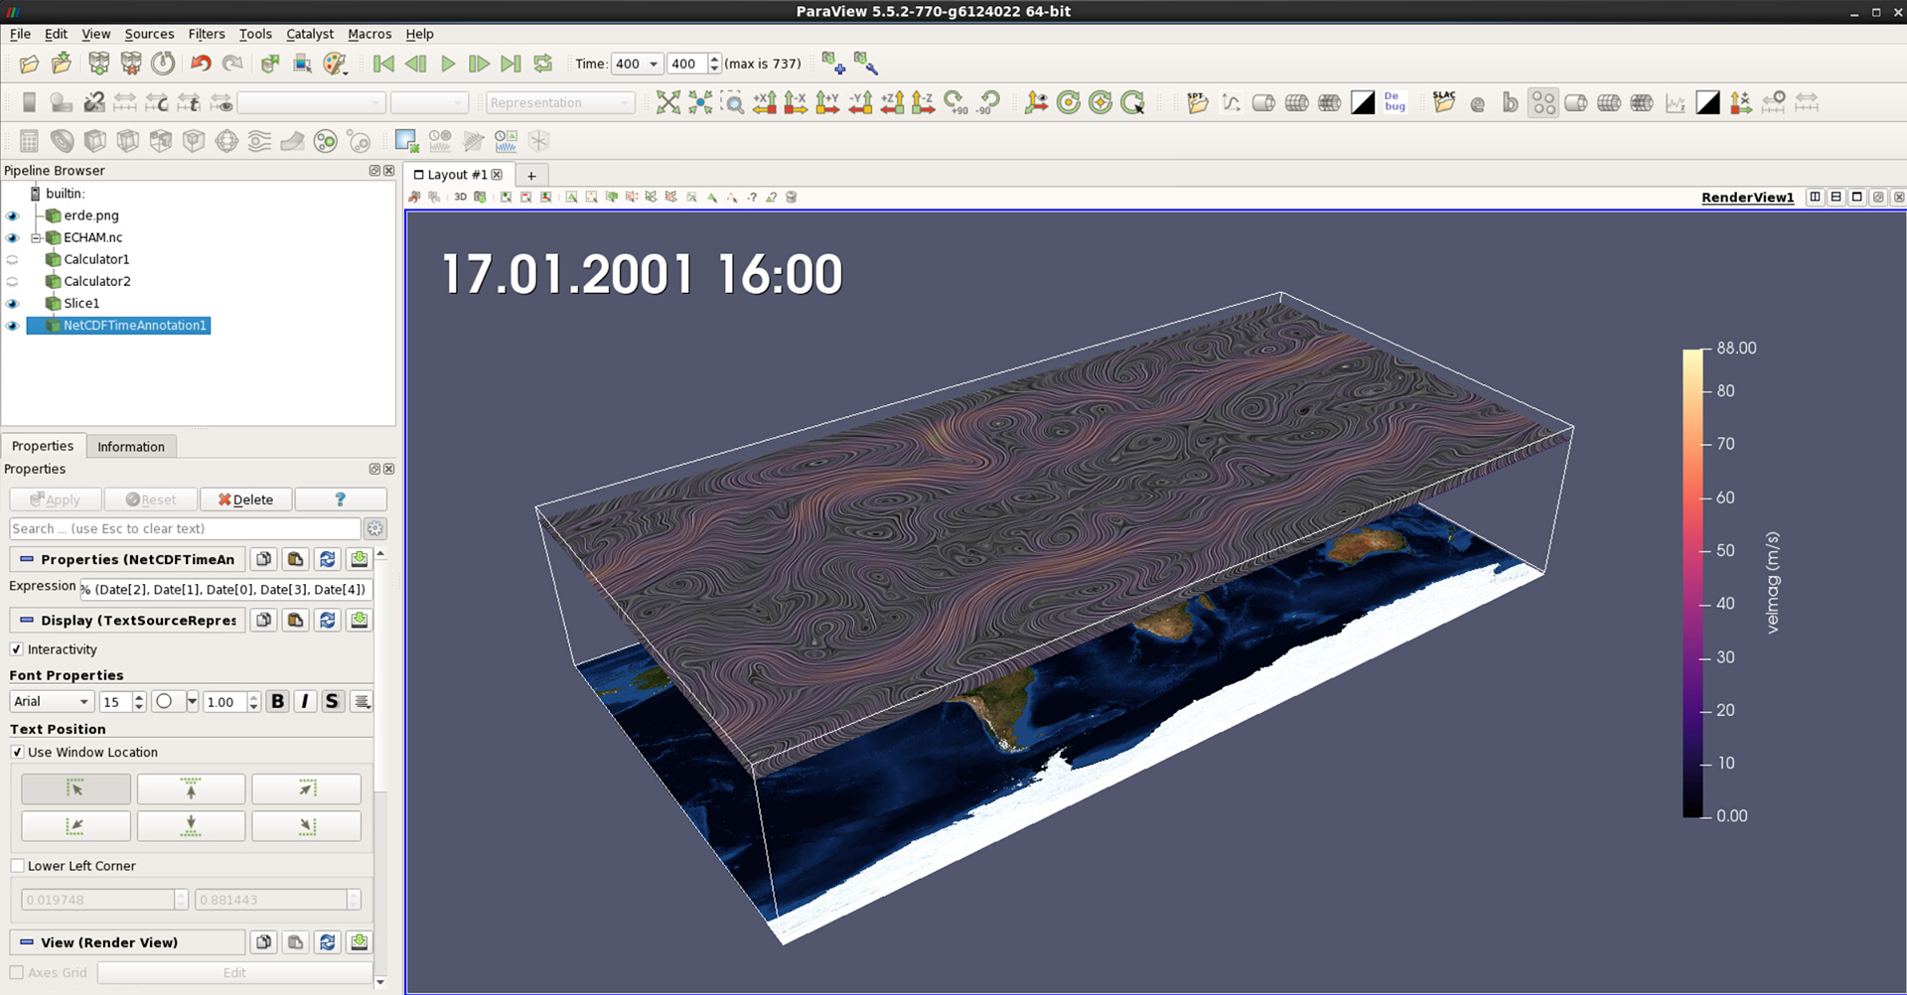Switch to the Information tab

click(x=131, y=447)
